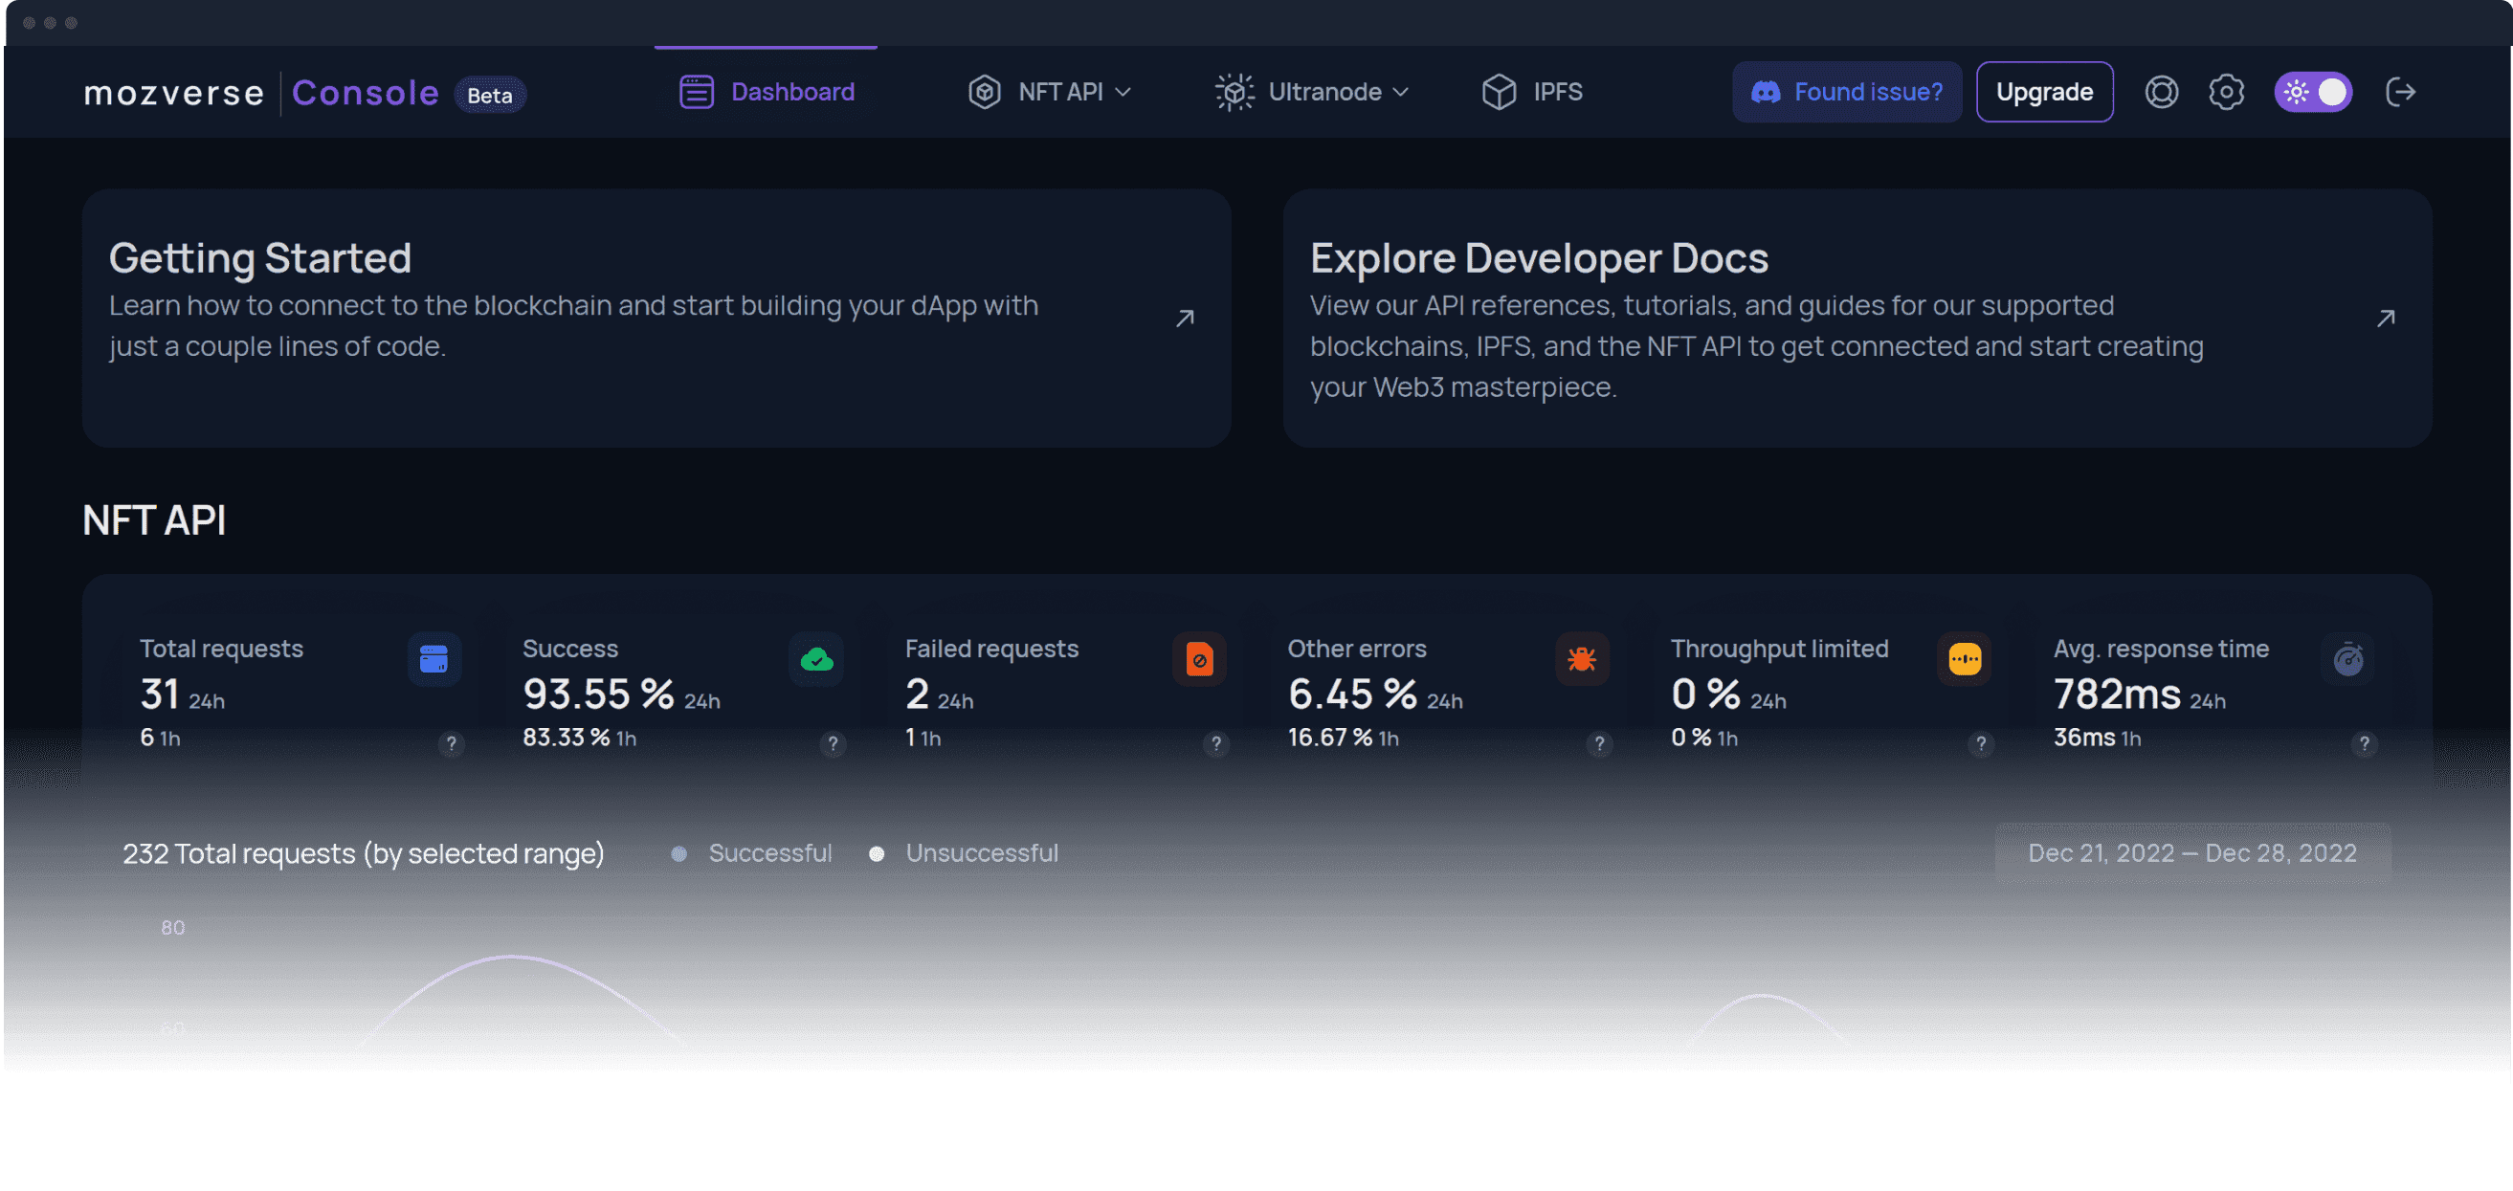Click the Found issue? button
This screenshot has height=1191, width=2513.
[x=1846, y=92]
